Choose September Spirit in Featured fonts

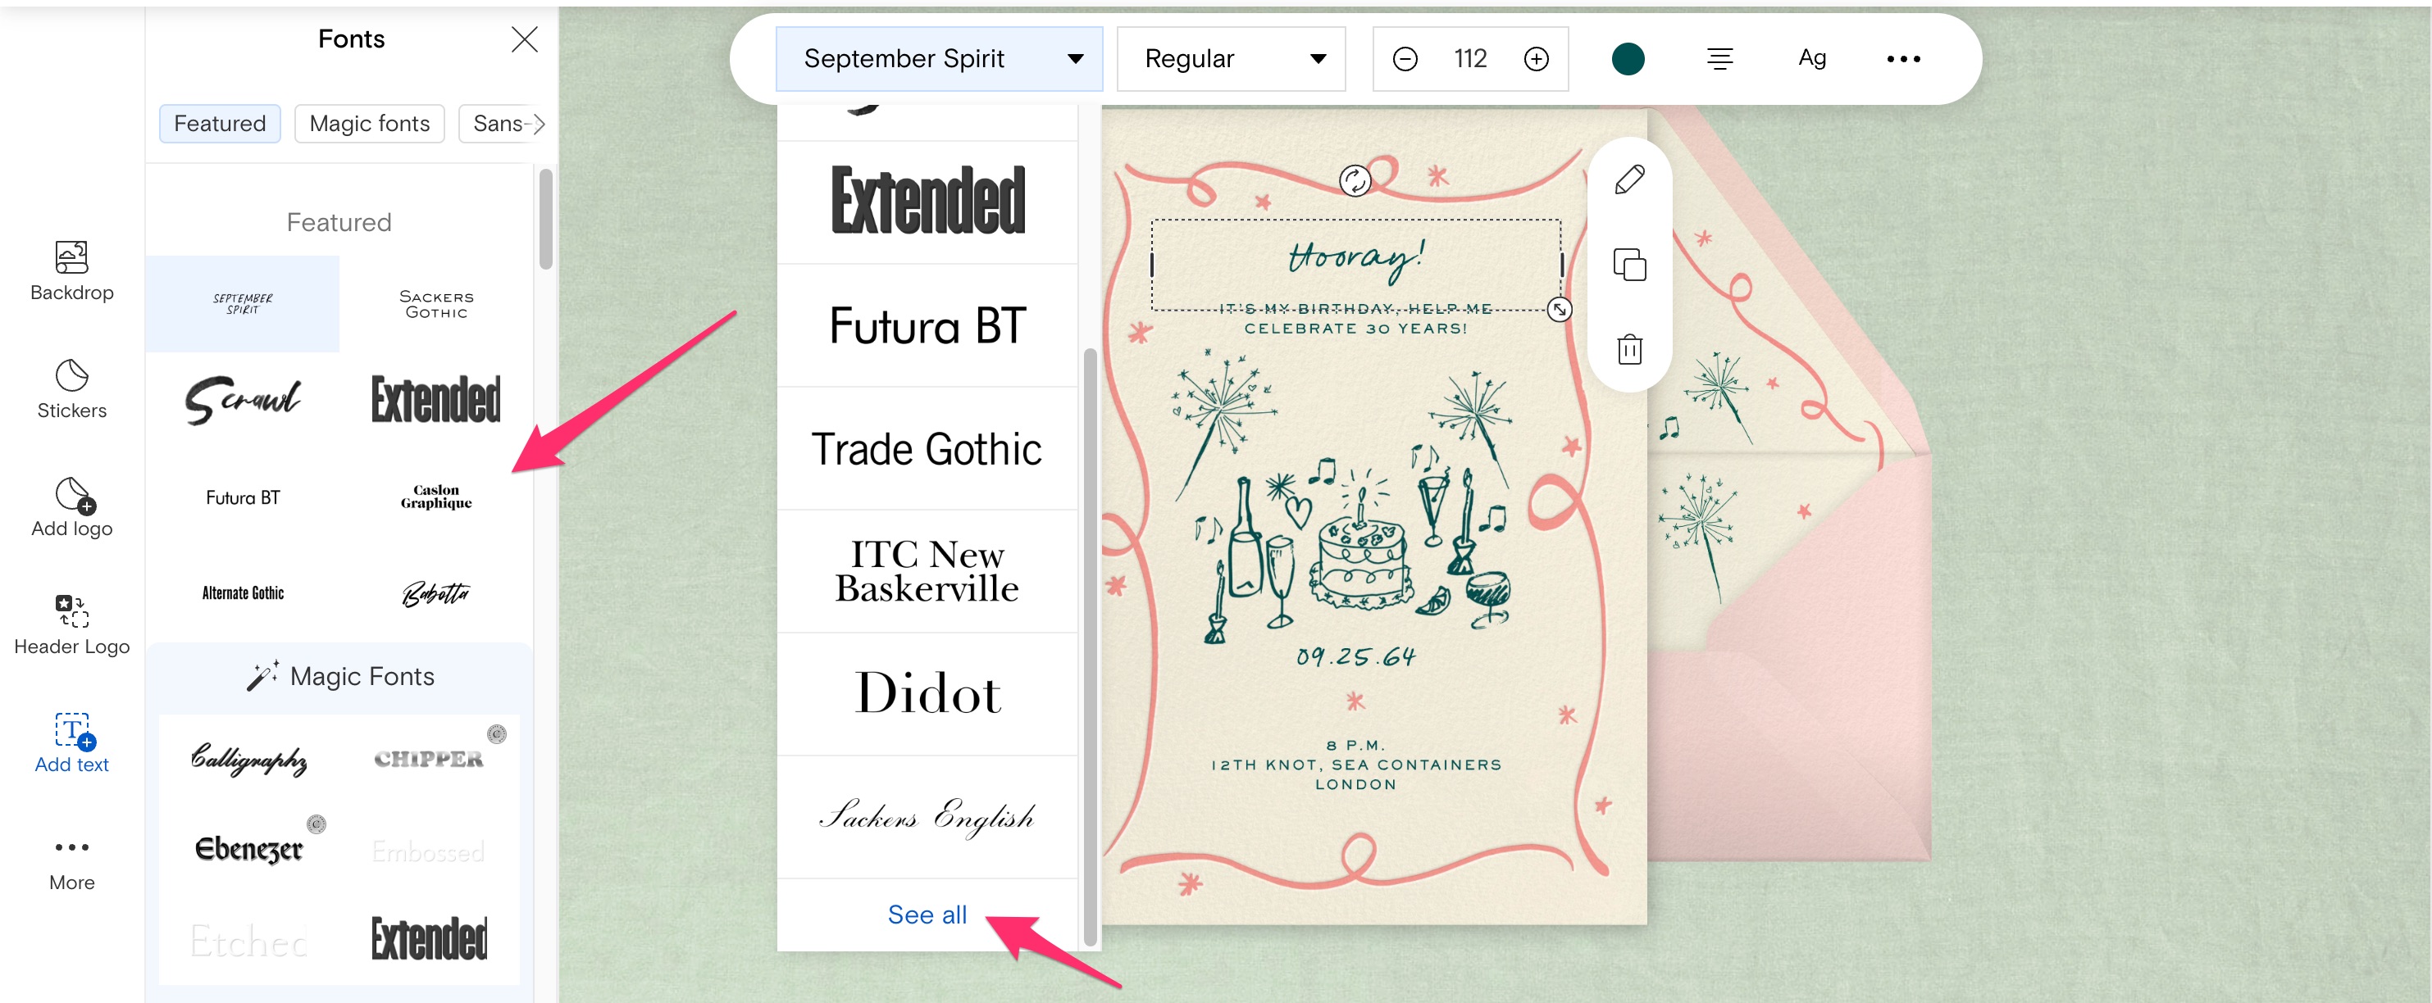click(243, 304)
